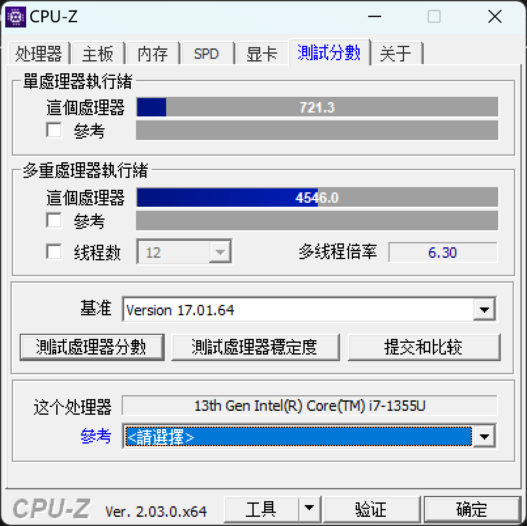The image size is (527, 526).
Task: Enable multi thread 參考 checkbox
Action: pyautogui.click(x=54, y=220)
